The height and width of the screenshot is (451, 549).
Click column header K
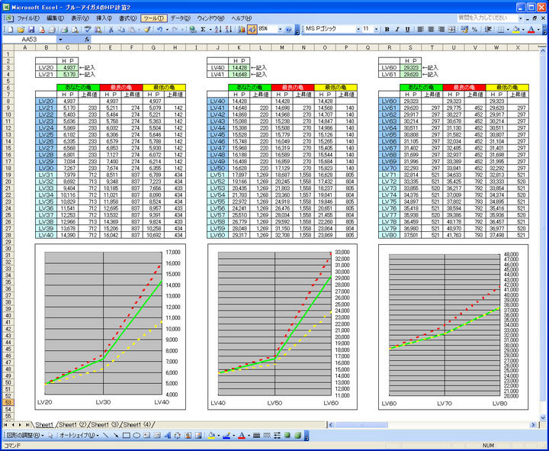click(239, 47)
